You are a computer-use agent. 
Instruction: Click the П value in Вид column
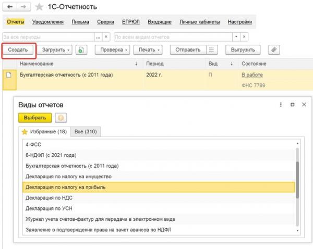[x=210, y=75]
